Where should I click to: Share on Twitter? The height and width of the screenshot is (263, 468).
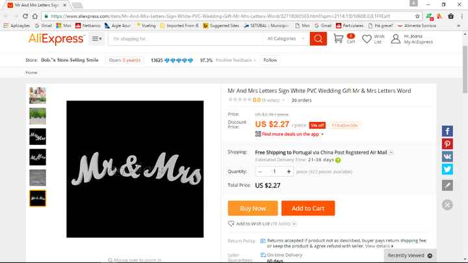click(x=447, y=169)
